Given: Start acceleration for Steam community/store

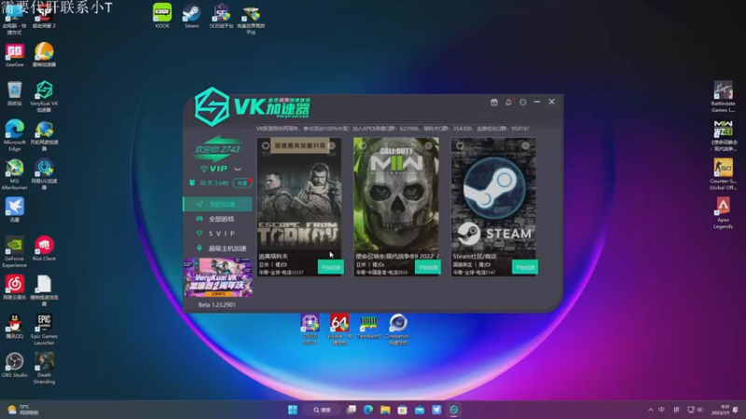Looking at the screenshot, I should click(x=525, y=267).
